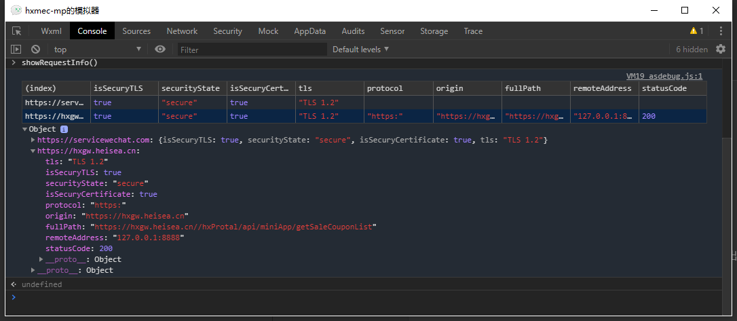Sort table by securityState column header
This screenshot has height=321, width=737.
tap(192, 88)
